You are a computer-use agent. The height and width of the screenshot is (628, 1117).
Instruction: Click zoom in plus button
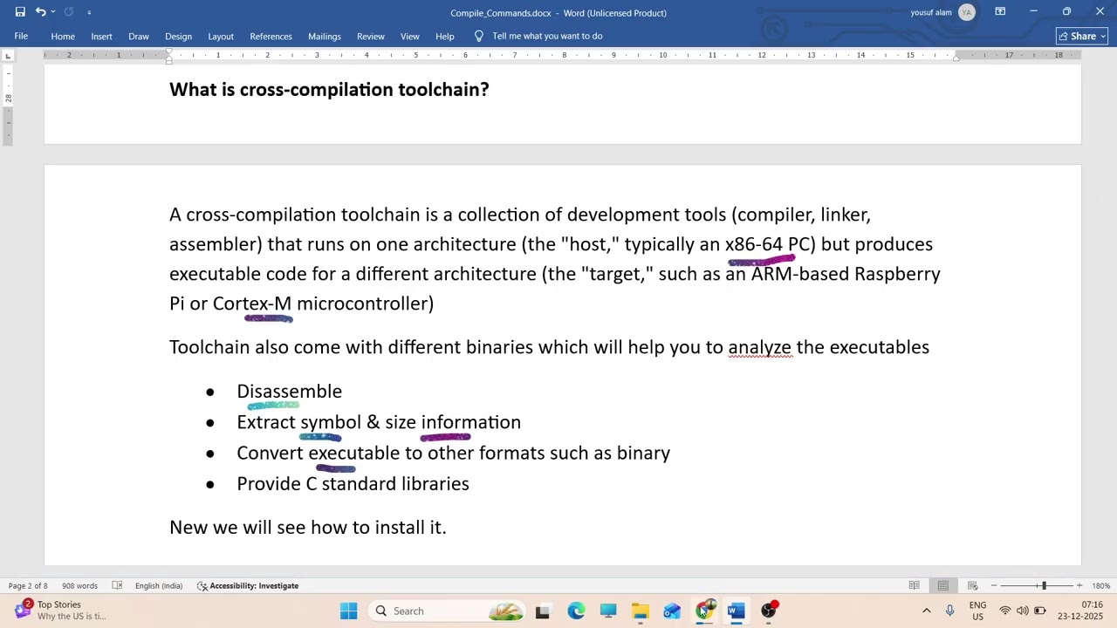click(1079, 585)
